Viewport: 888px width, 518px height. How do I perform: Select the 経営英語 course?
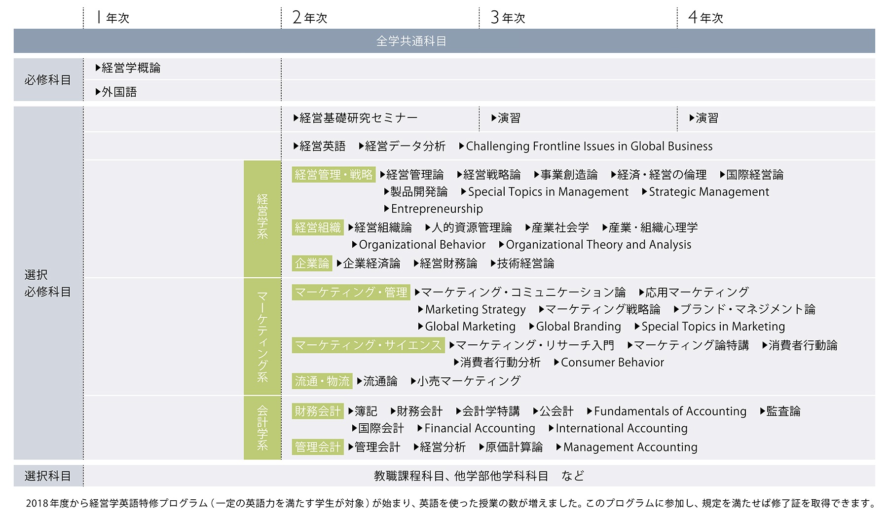(x=319, y=146)
